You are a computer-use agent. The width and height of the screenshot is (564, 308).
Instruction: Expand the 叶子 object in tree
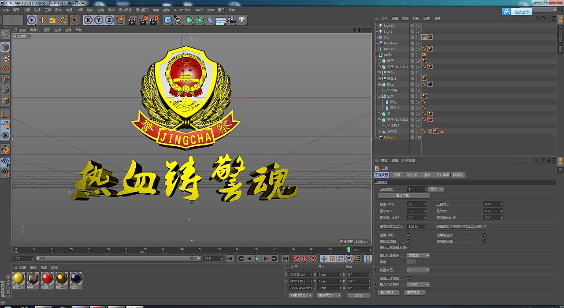pyautogui.click(x=379, y=61)
